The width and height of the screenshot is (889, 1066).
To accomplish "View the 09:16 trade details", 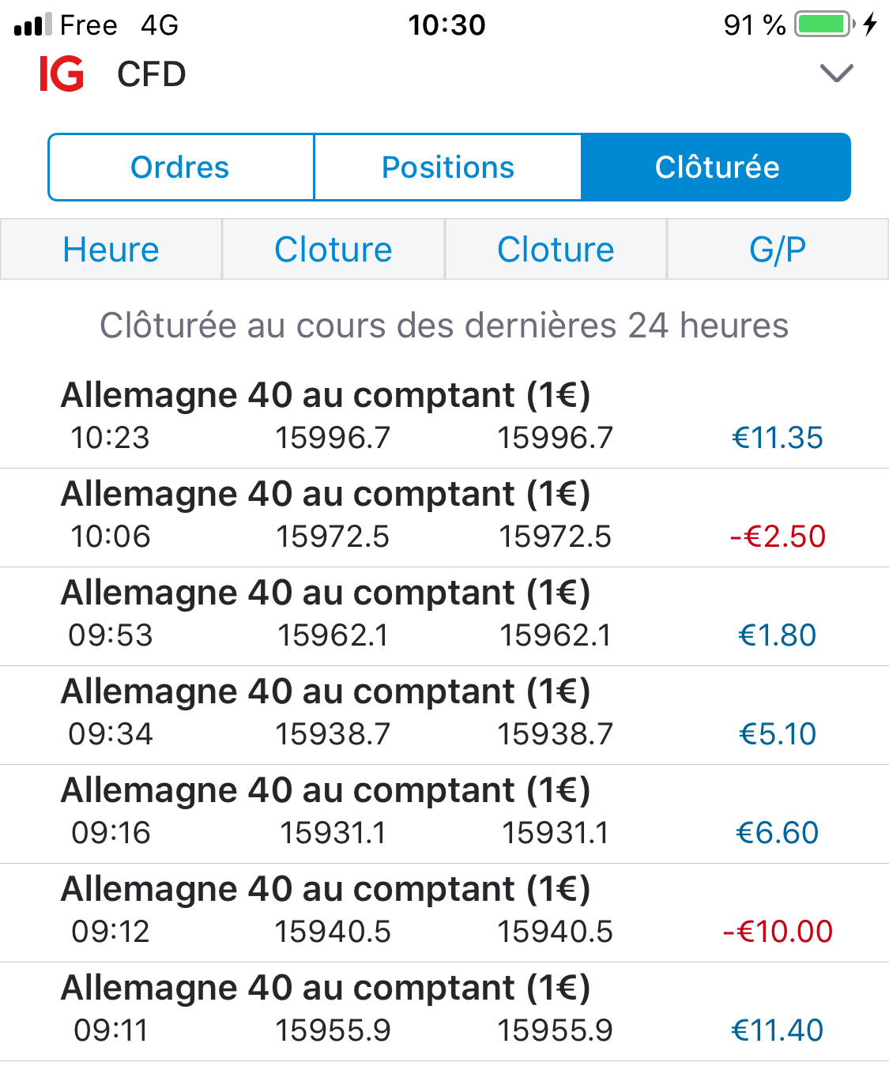I will [x=444, y=812].
